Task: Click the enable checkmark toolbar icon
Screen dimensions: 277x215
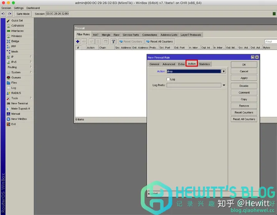Action: 92,42
